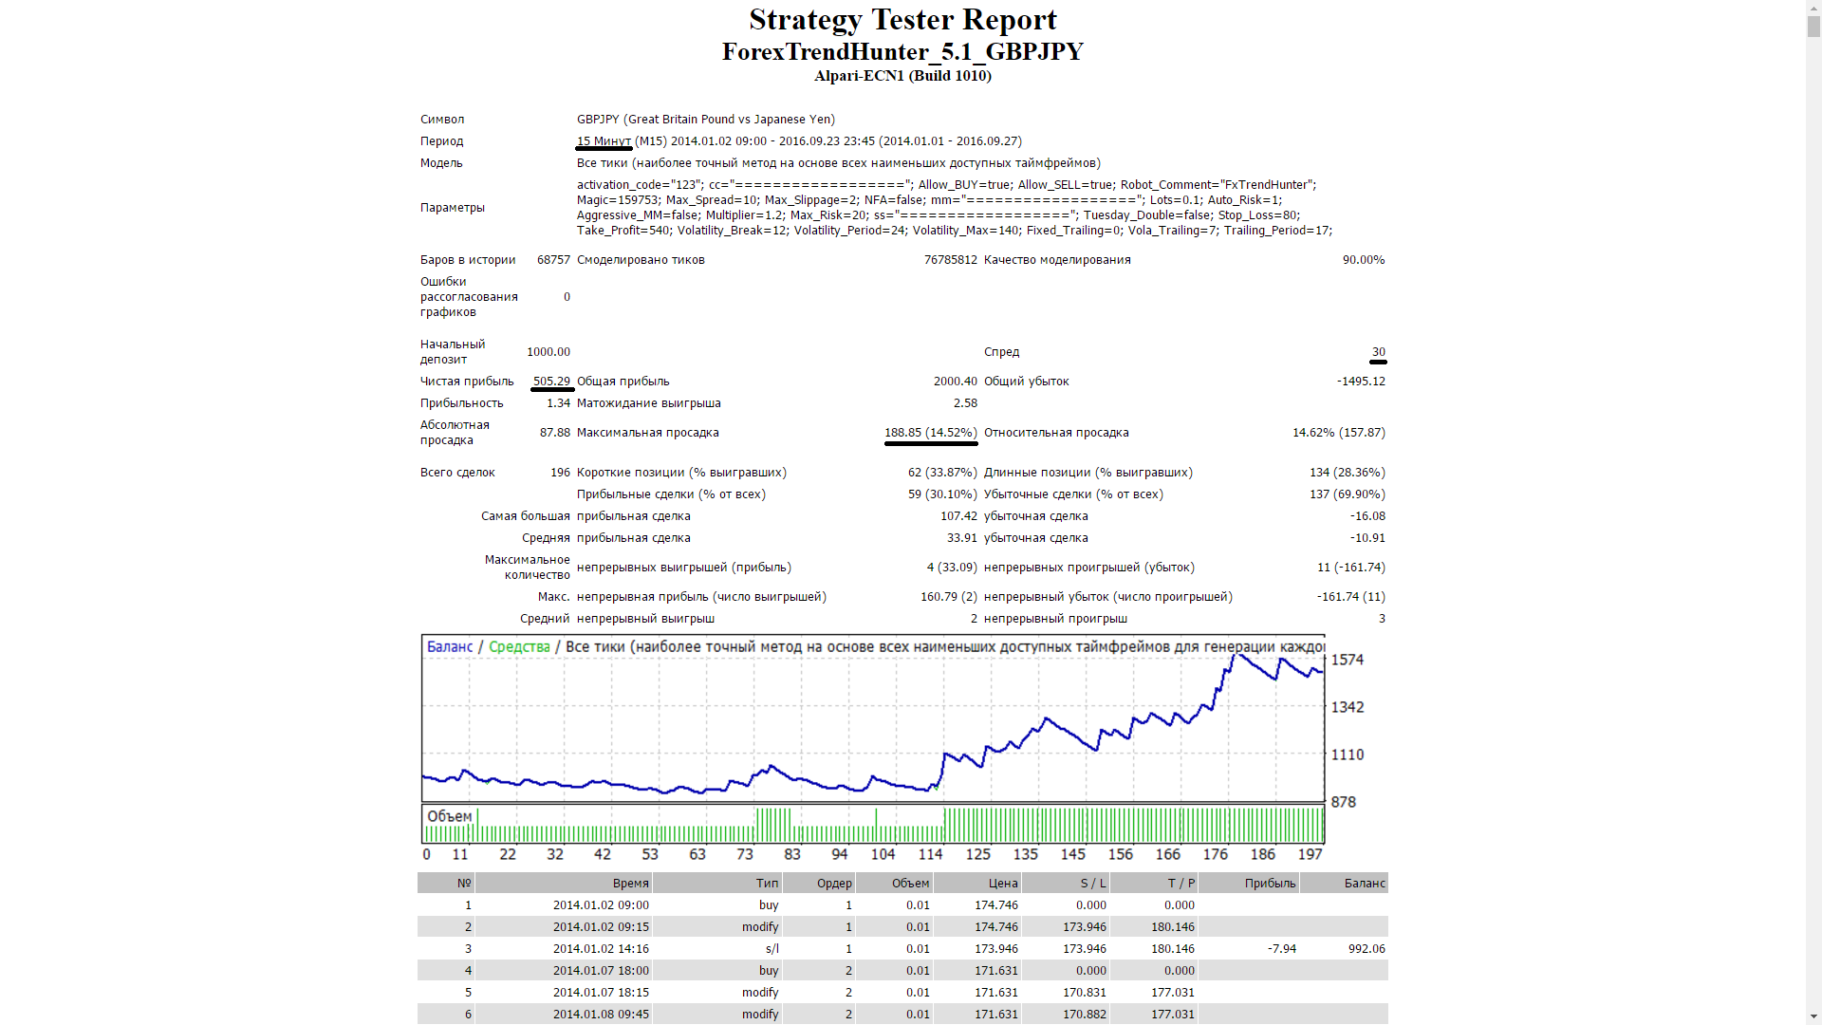Screen dimensions: 1822x1025
Task: Click the Символ label
Action: click(x=442, y=120)
